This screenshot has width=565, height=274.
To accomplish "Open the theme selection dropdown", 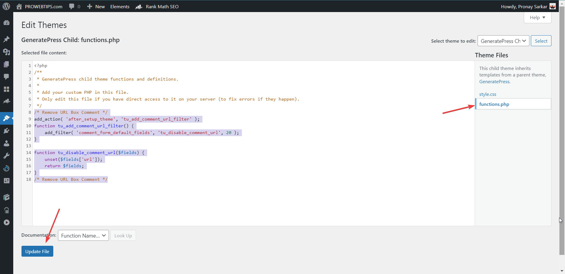I will click(503, 41).
